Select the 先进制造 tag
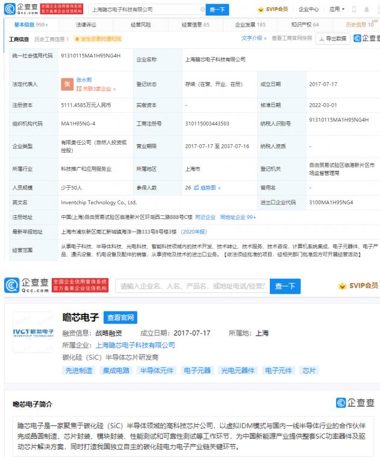 [79, 370]
